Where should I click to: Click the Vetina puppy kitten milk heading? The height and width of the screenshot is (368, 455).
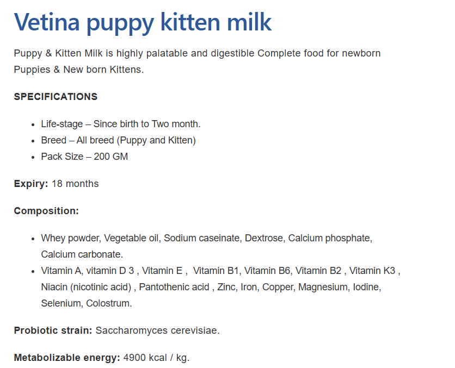(143, 22)
